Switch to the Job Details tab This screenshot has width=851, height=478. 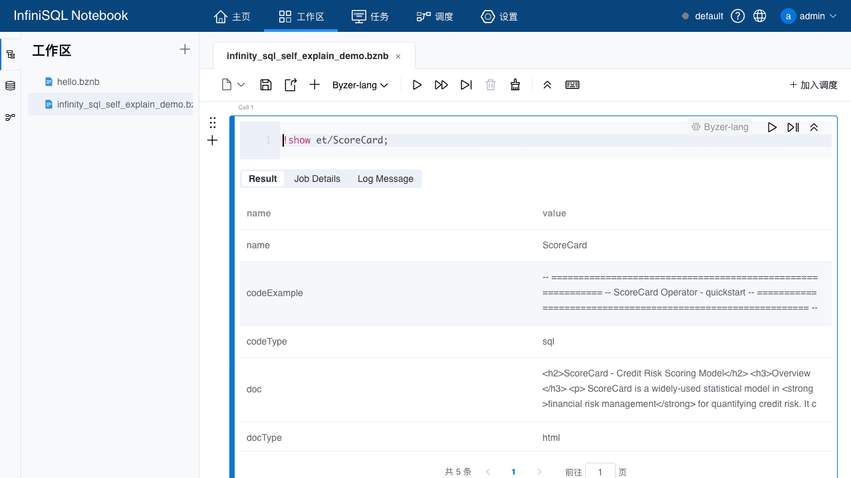(x=317, y=179)
